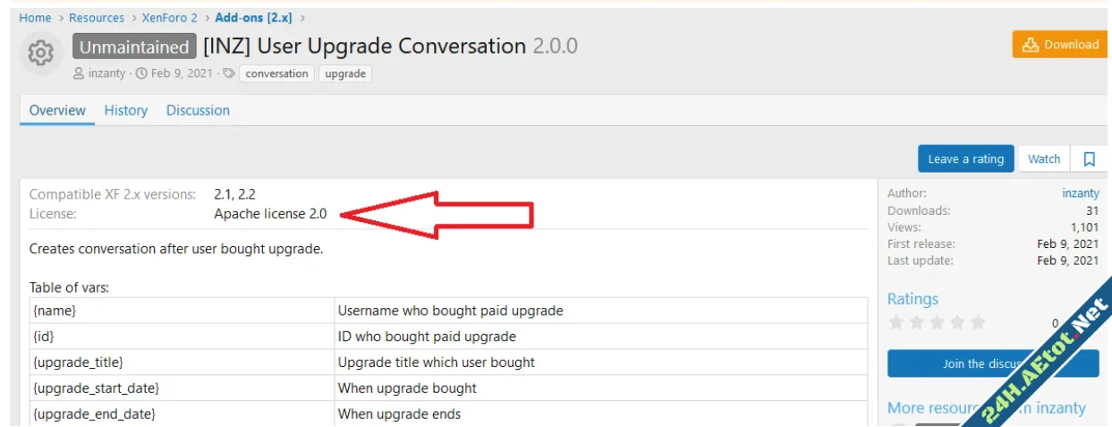
Task: Click the first rating star in Ratings
Action: (896, 322)
